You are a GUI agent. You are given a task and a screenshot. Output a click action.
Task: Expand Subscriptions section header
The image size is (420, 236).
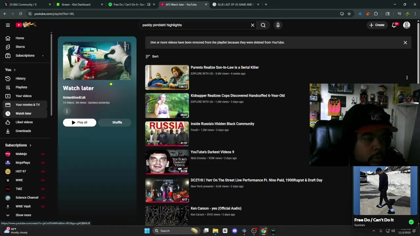18,145
